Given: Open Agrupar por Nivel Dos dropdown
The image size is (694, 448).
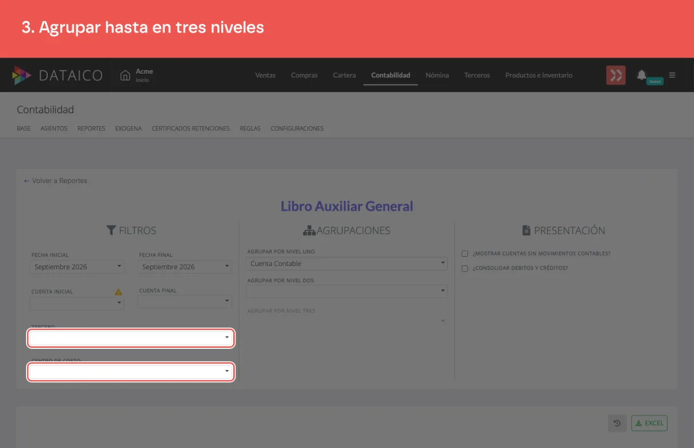Looking at the screenshot, I should pos(347,291).
